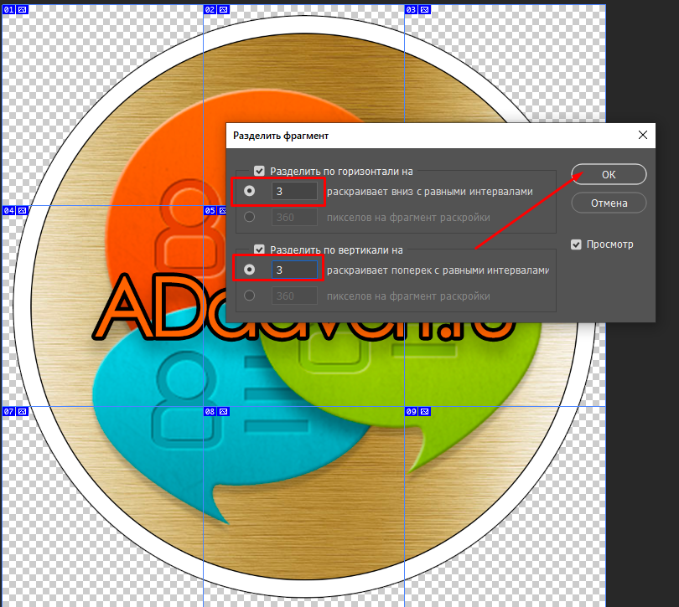
Task: Click the Разделить фрагмент dialog title
Action: (x=281, y=136)
